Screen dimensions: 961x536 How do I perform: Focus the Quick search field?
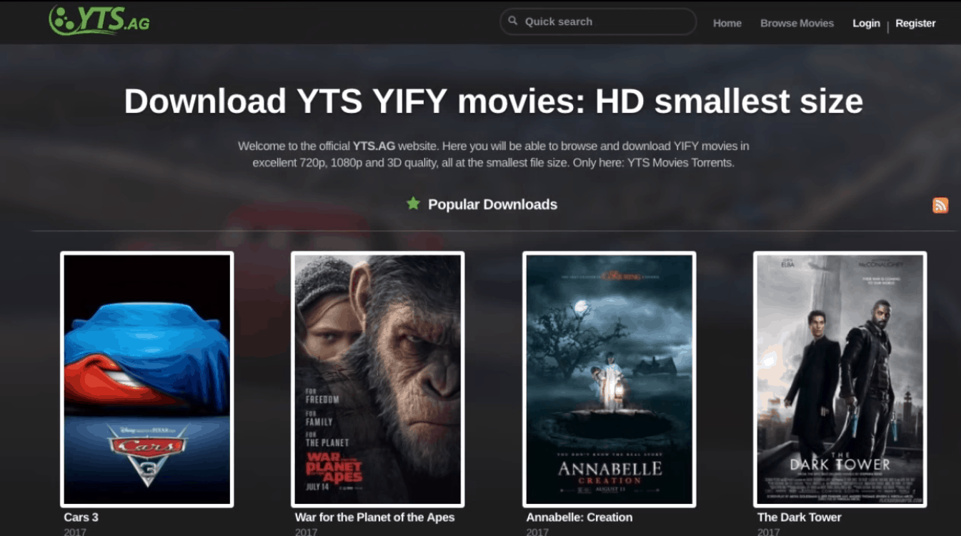pyautogui.click(x=598, y=21)
